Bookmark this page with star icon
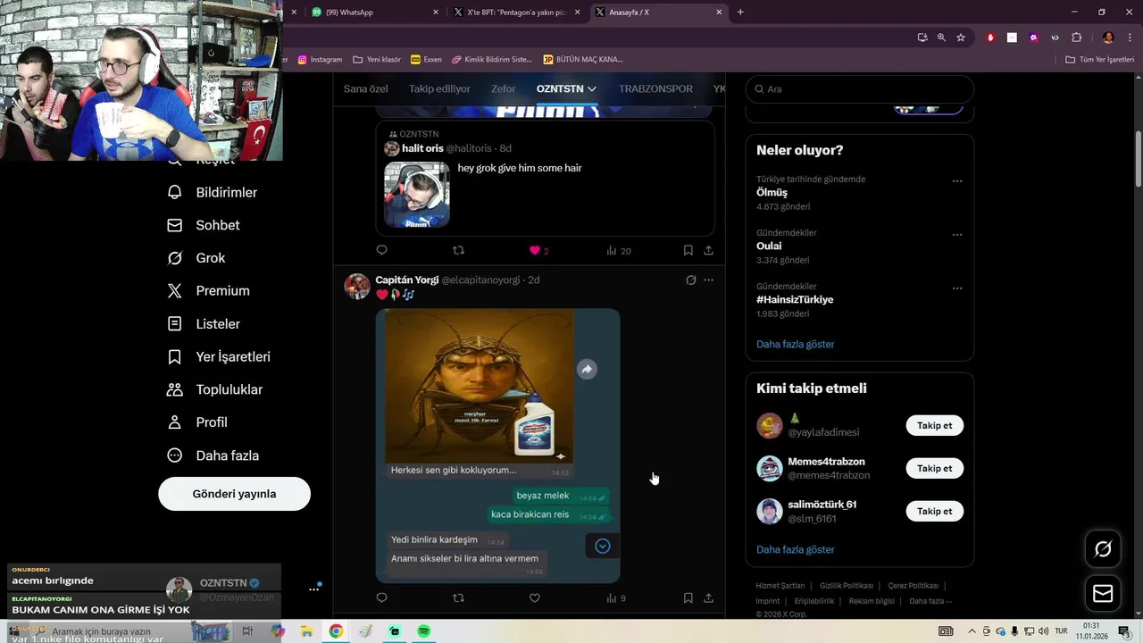This screenshot has width=1143, height=643. [961, 38]
